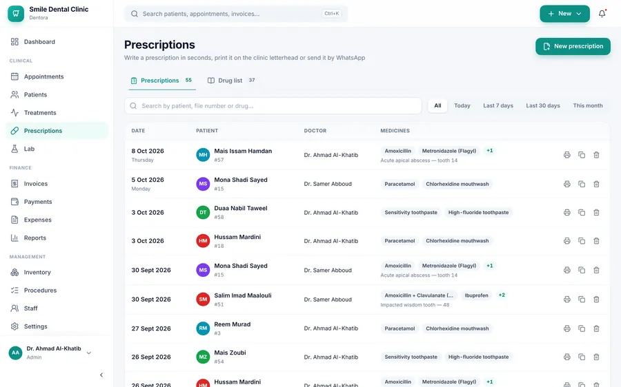The height and width of the screenshot is (387, 621).
Task: Click the Ibuprofen chip for Salim Imad Maalouli
Action: pyautogui.click(x=476, y=295)
